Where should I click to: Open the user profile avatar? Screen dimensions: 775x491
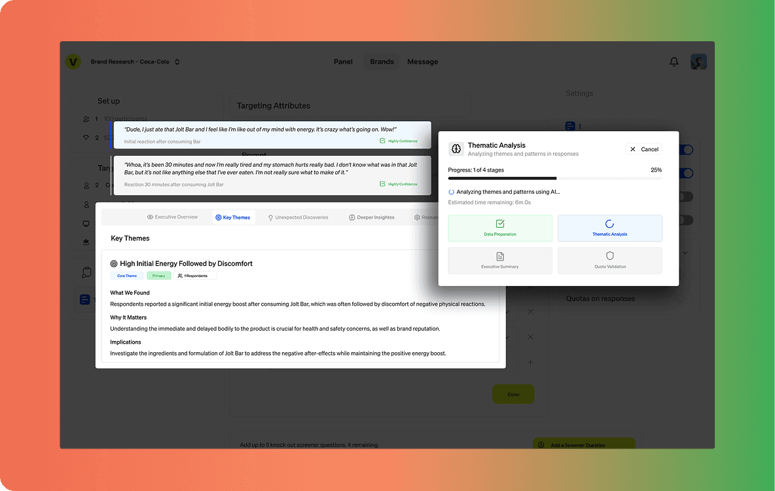[698, 62]
